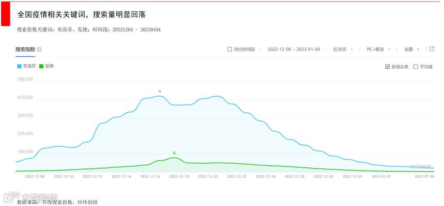The width and height of the screenshot is (444, 206).
Task: Click the 500,000 y-axis value
Action: (25, 79)
